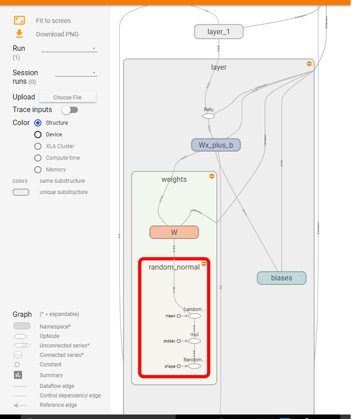Click the Relu op node ellipse
The height and width of the screenshot is (419, 352).
click(209, 116)
